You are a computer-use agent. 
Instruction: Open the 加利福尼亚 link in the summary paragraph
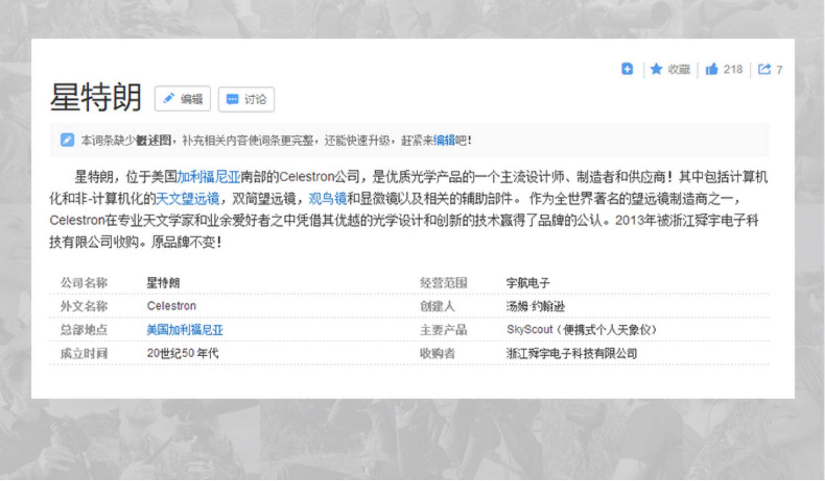209,177
